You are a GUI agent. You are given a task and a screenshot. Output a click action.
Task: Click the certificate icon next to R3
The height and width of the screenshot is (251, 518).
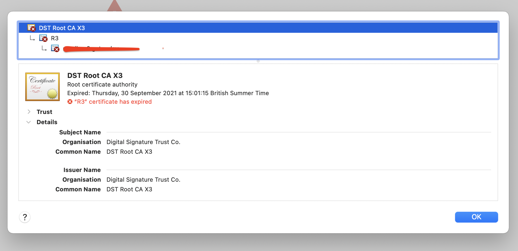(43, 38)
